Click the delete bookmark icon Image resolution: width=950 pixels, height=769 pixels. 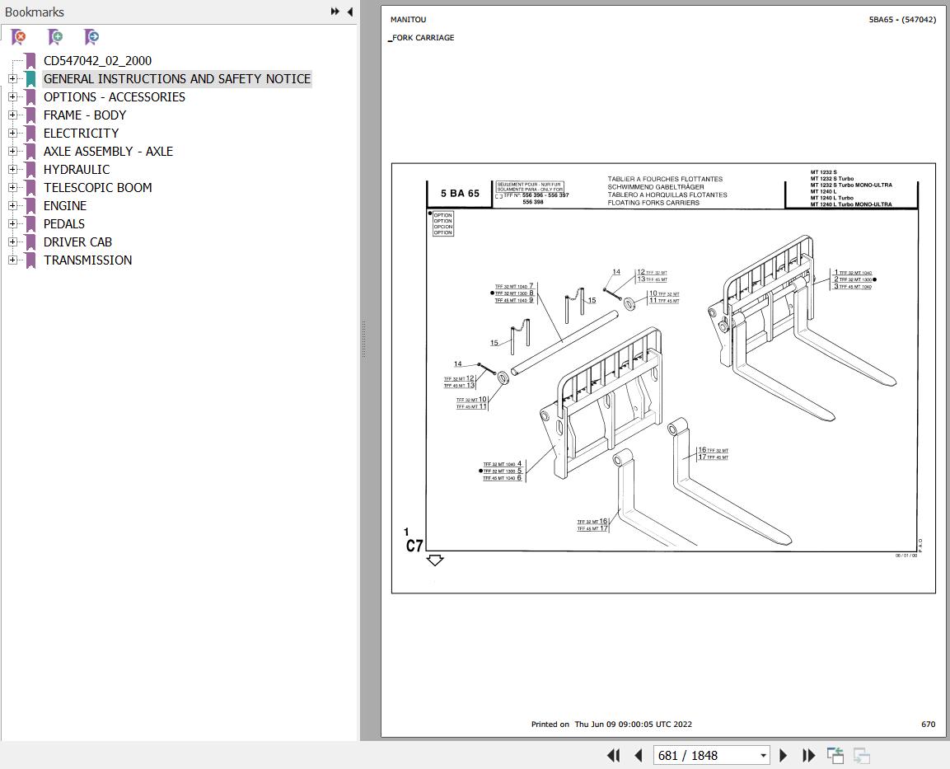pos(19,37)
